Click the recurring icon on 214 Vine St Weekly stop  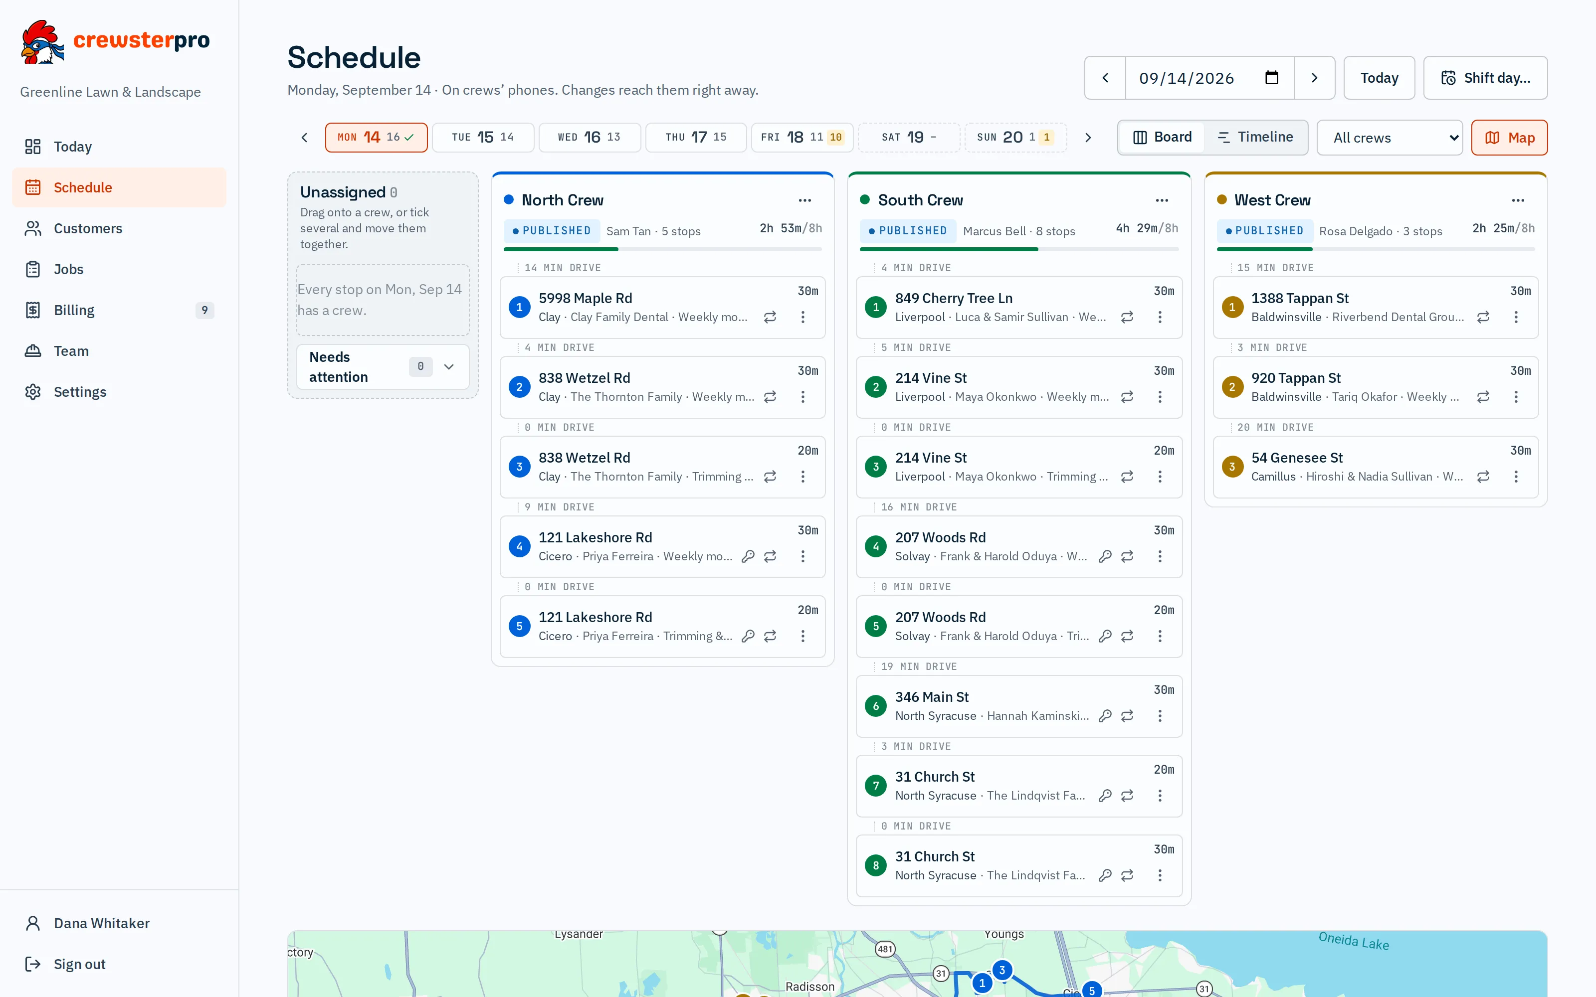coord(1127,397)
